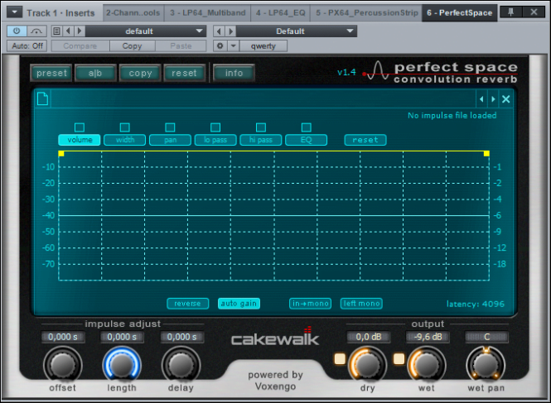Image resolution: width=551 pixels, height=403 pixels.
Task: Toggle the plugin power bypass button
Action: 17,31
